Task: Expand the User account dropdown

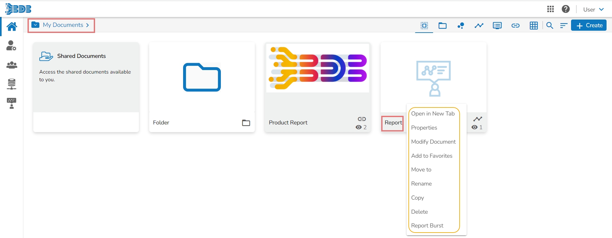Action: coord(593,9)
